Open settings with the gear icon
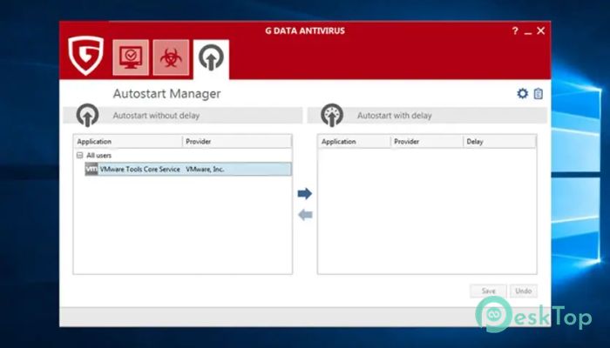The width and height of the screenshot is (610, 348). click(x=522, y=93)
